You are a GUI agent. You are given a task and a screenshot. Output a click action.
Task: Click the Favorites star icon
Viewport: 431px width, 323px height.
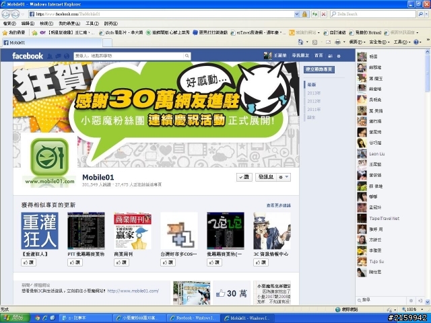tap(5, 33)
